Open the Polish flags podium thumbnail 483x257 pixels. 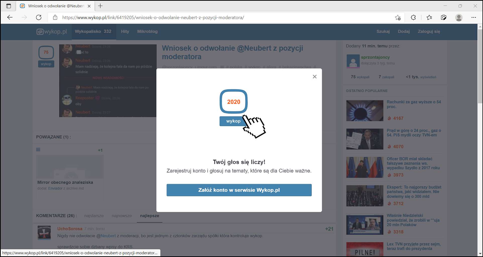365,167
